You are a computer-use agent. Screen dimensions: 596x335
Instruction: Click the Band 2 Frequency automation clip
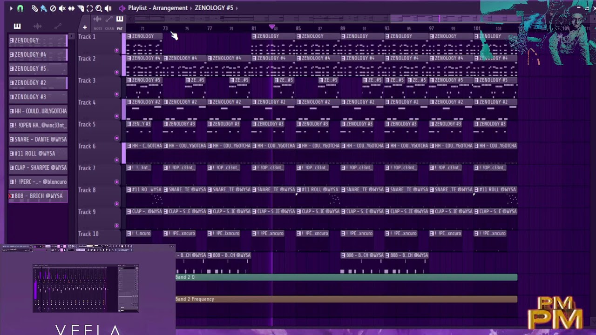[x=346, y=299]
